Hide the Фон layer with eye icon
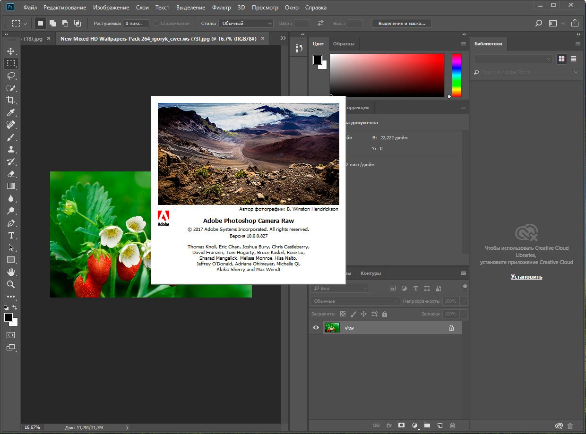 [x=316, y=328]
